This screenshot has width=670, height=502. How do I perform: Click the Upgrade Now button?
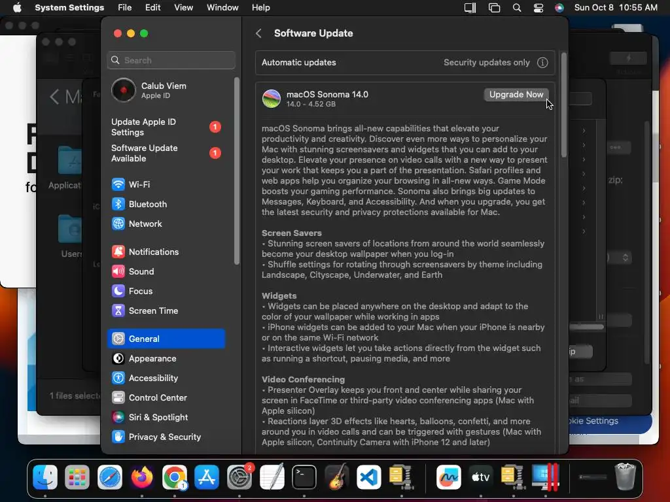tap(516, 94)
